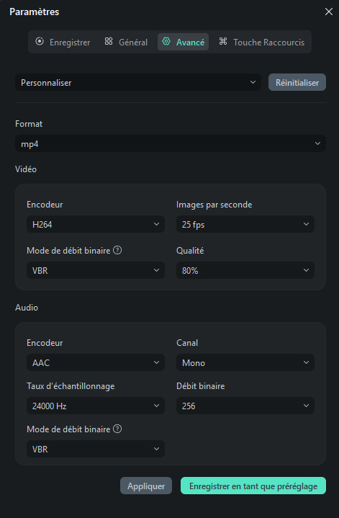
Task: Click the help icon beside audio Mode de débit binaire
Action: click(x=117, y=429)
